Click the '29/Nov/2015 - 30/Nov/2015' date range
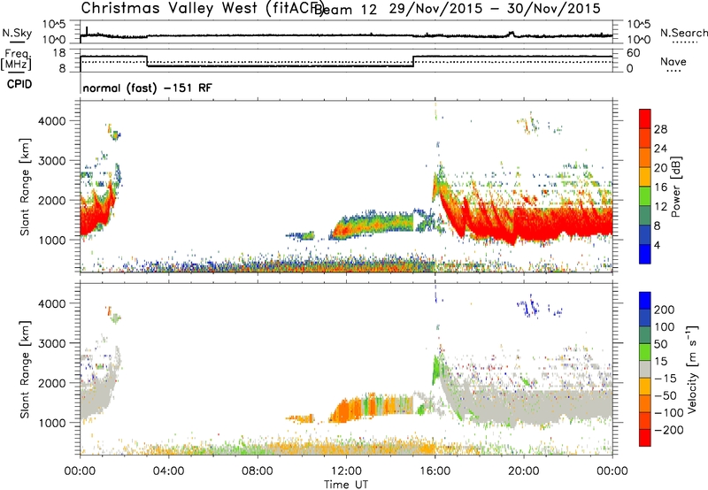 (x=495, y=9)
